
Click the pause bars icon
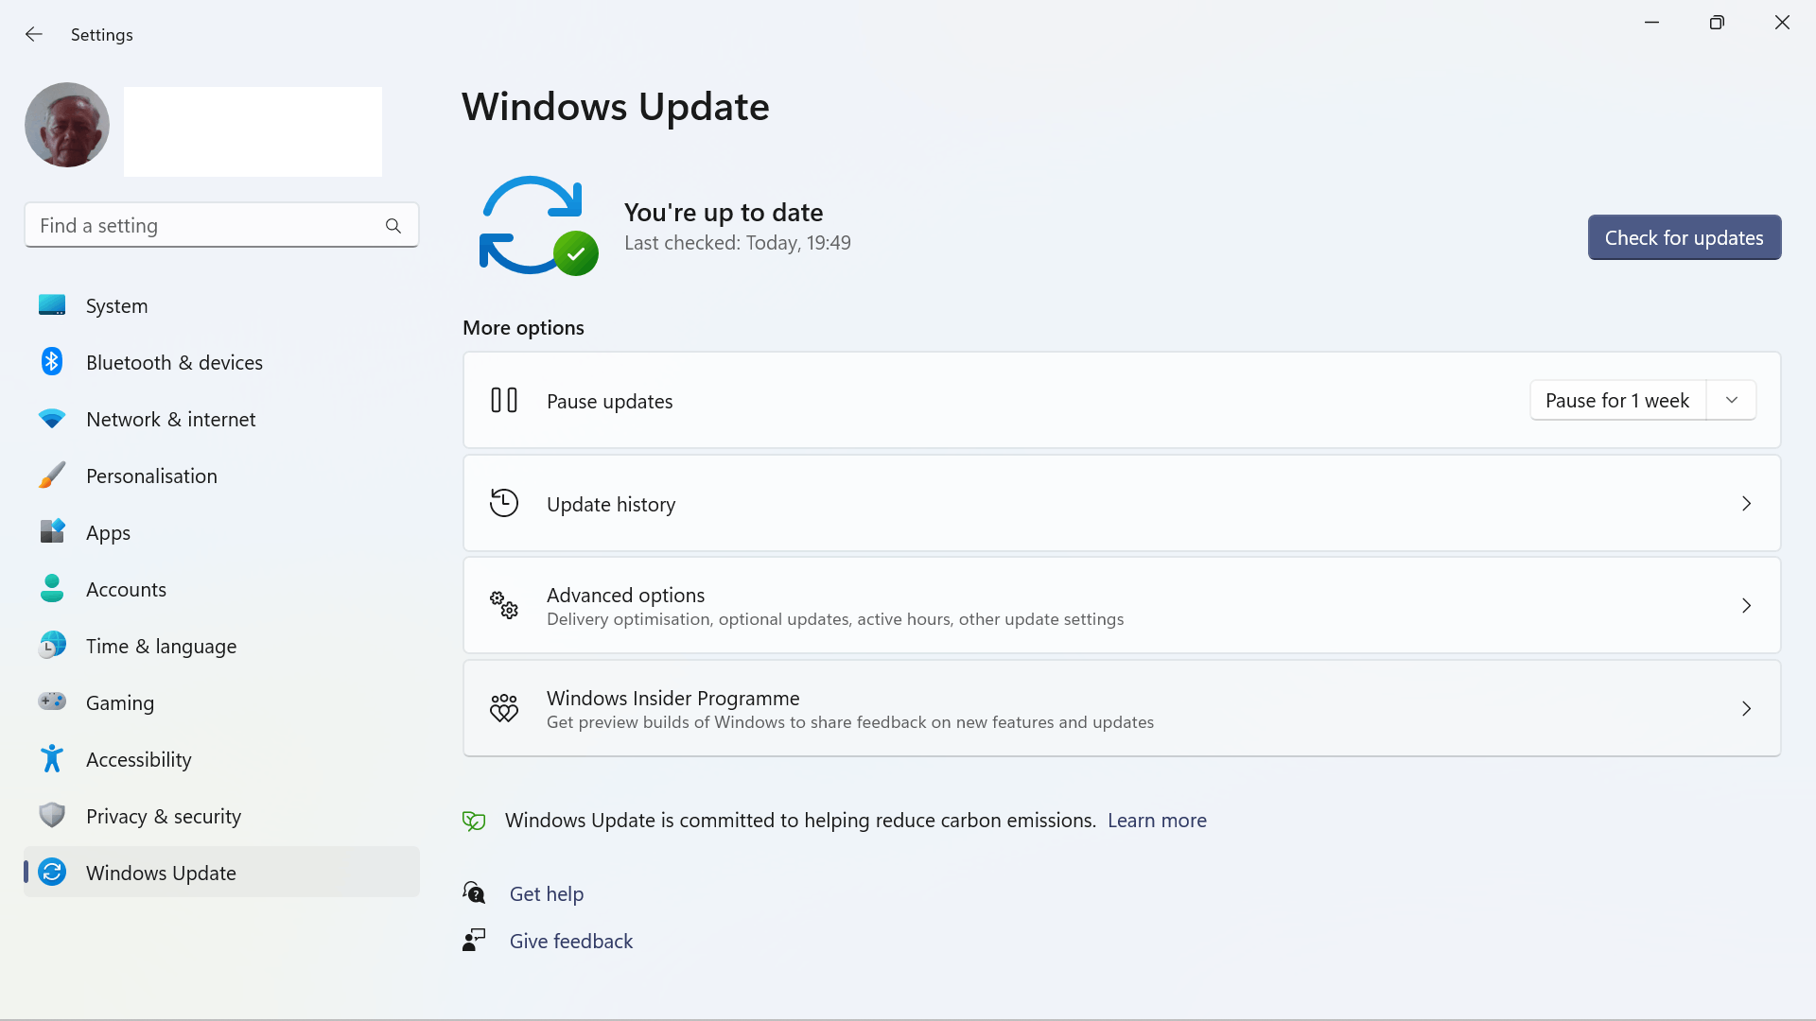(x=504, y=401)
